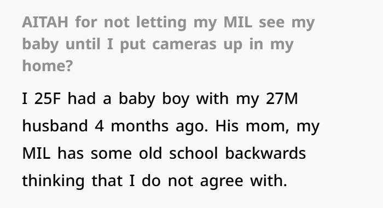Image resolution: width=383 pixels, height=208 pixels.
Task: Click the words "old school" in the paragraph
Action: click(x=178, y=153)
